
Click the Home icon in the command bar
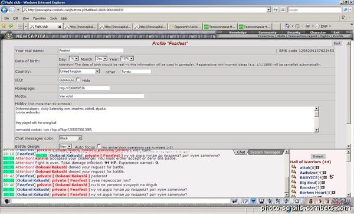pyautogui.click(x=287, y=26)
